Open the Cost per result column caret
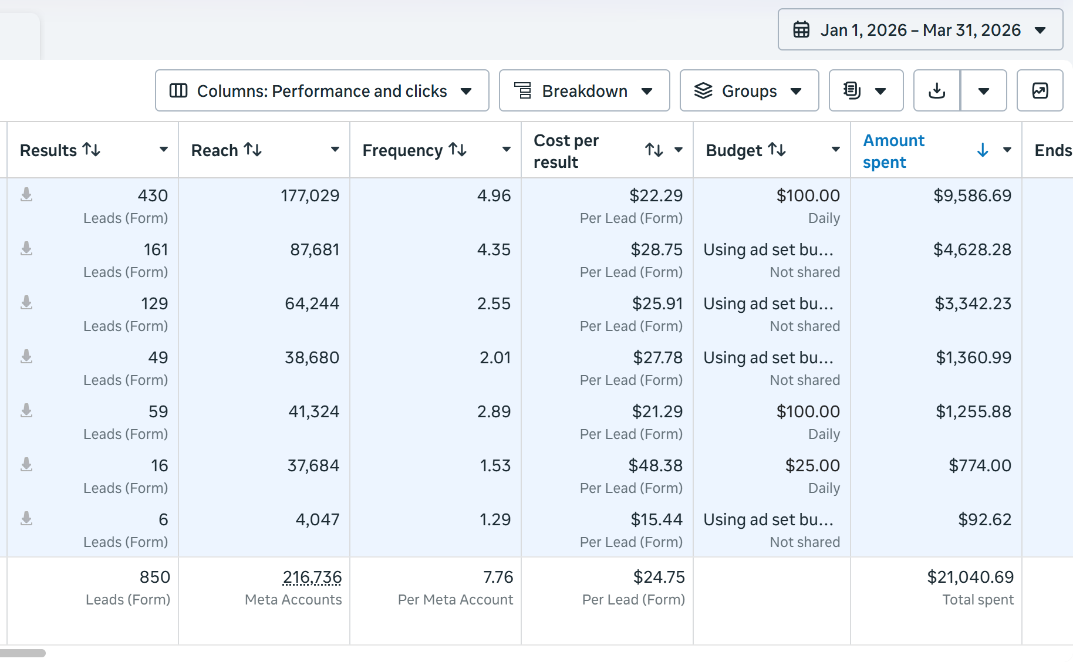 pyautogui.click(x=679, y=150)
